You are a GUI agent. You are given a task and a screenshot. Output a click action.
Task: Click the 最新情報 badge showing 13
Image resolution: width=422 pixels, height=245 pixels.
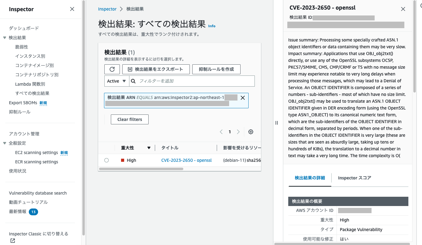(33, 212)
